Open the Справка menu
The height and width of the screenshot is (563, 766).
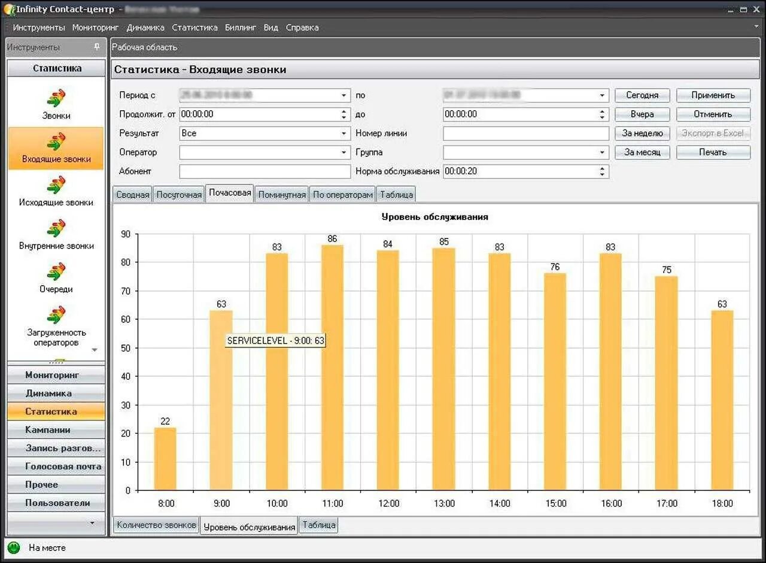[302, 28]
